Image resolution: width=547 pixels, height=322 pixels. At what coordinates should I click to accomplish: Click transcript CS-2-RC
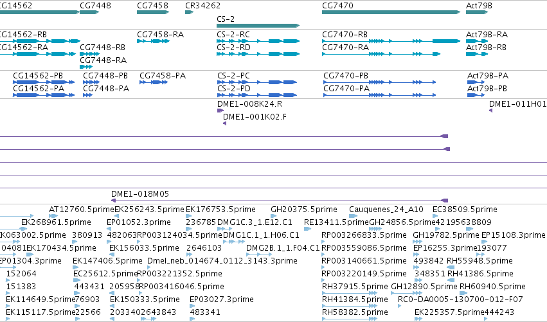258,41
